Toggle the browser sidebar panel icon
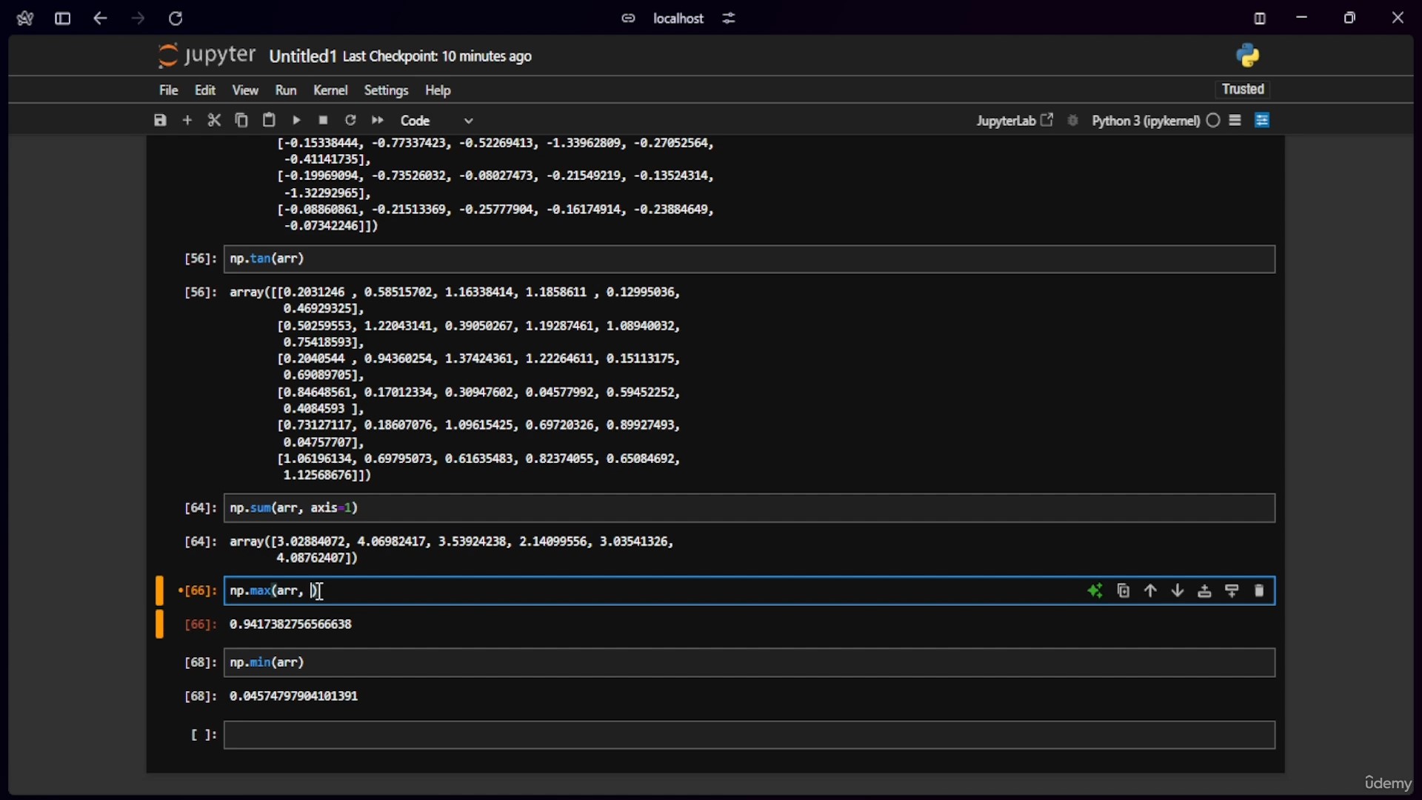The image size is (1422, 800). tap(63, 19)
